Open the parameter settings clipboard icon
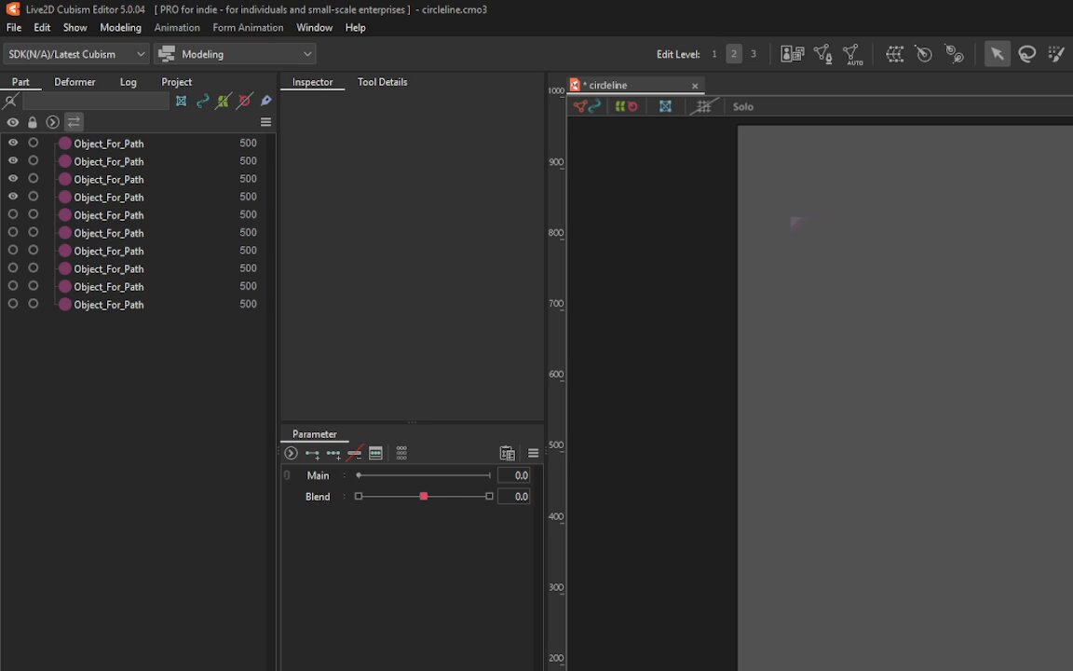Image resolution: width=1073 pixels, height=671 pixels. click(507, 453)
